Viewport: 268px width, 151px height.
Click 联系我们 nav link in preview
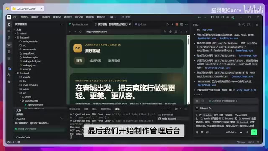point(114,60)
